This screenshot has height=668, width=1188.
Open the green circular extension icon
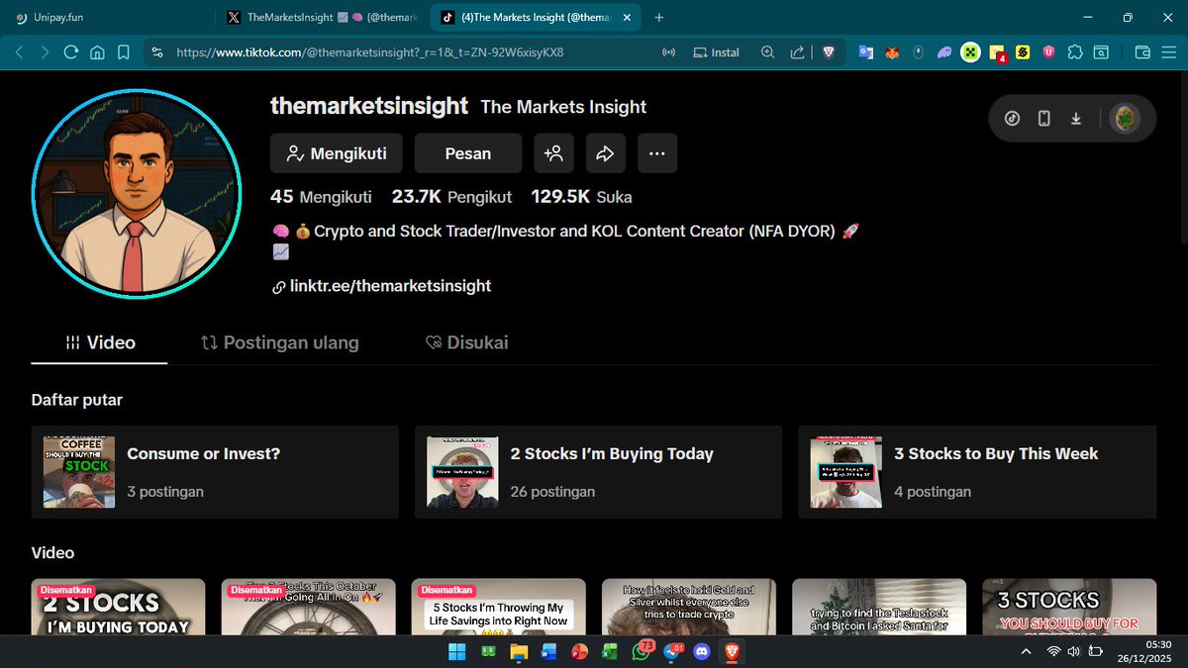(x=970, y=52)
